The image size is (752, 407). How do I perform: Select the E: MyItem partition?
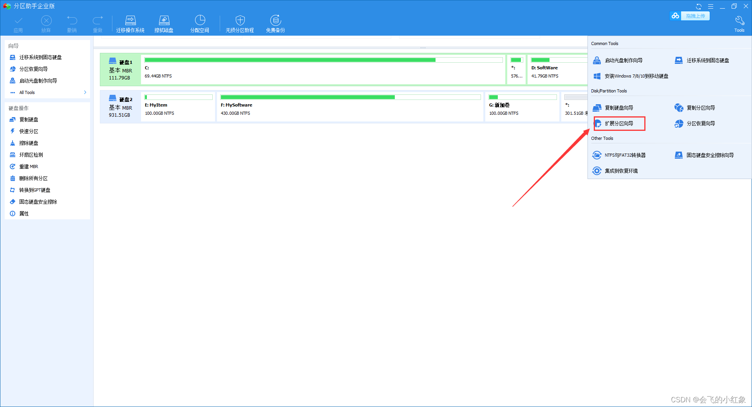coord(178,107)
